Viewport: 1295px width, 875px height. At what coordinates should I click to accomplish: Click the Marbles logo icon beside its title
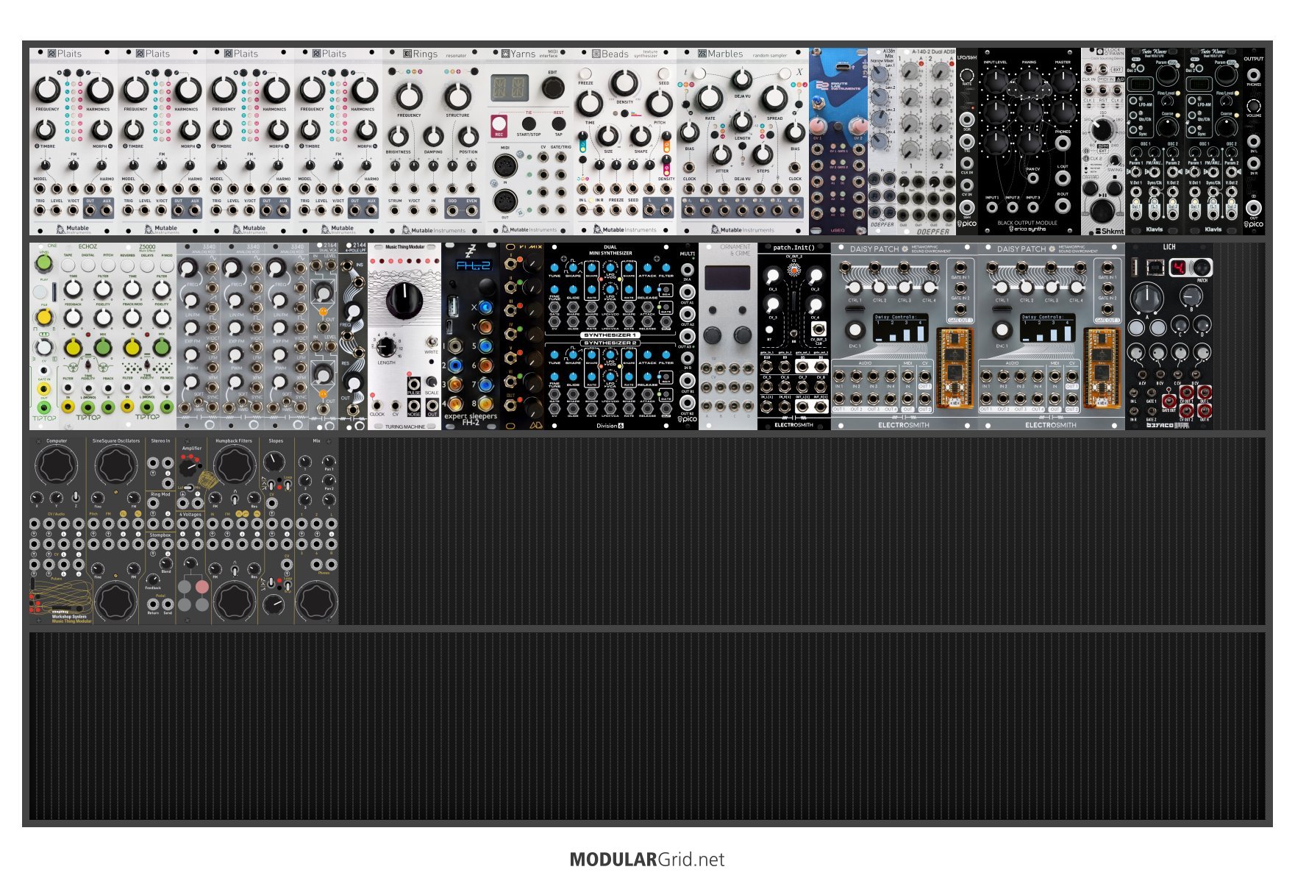702,54
